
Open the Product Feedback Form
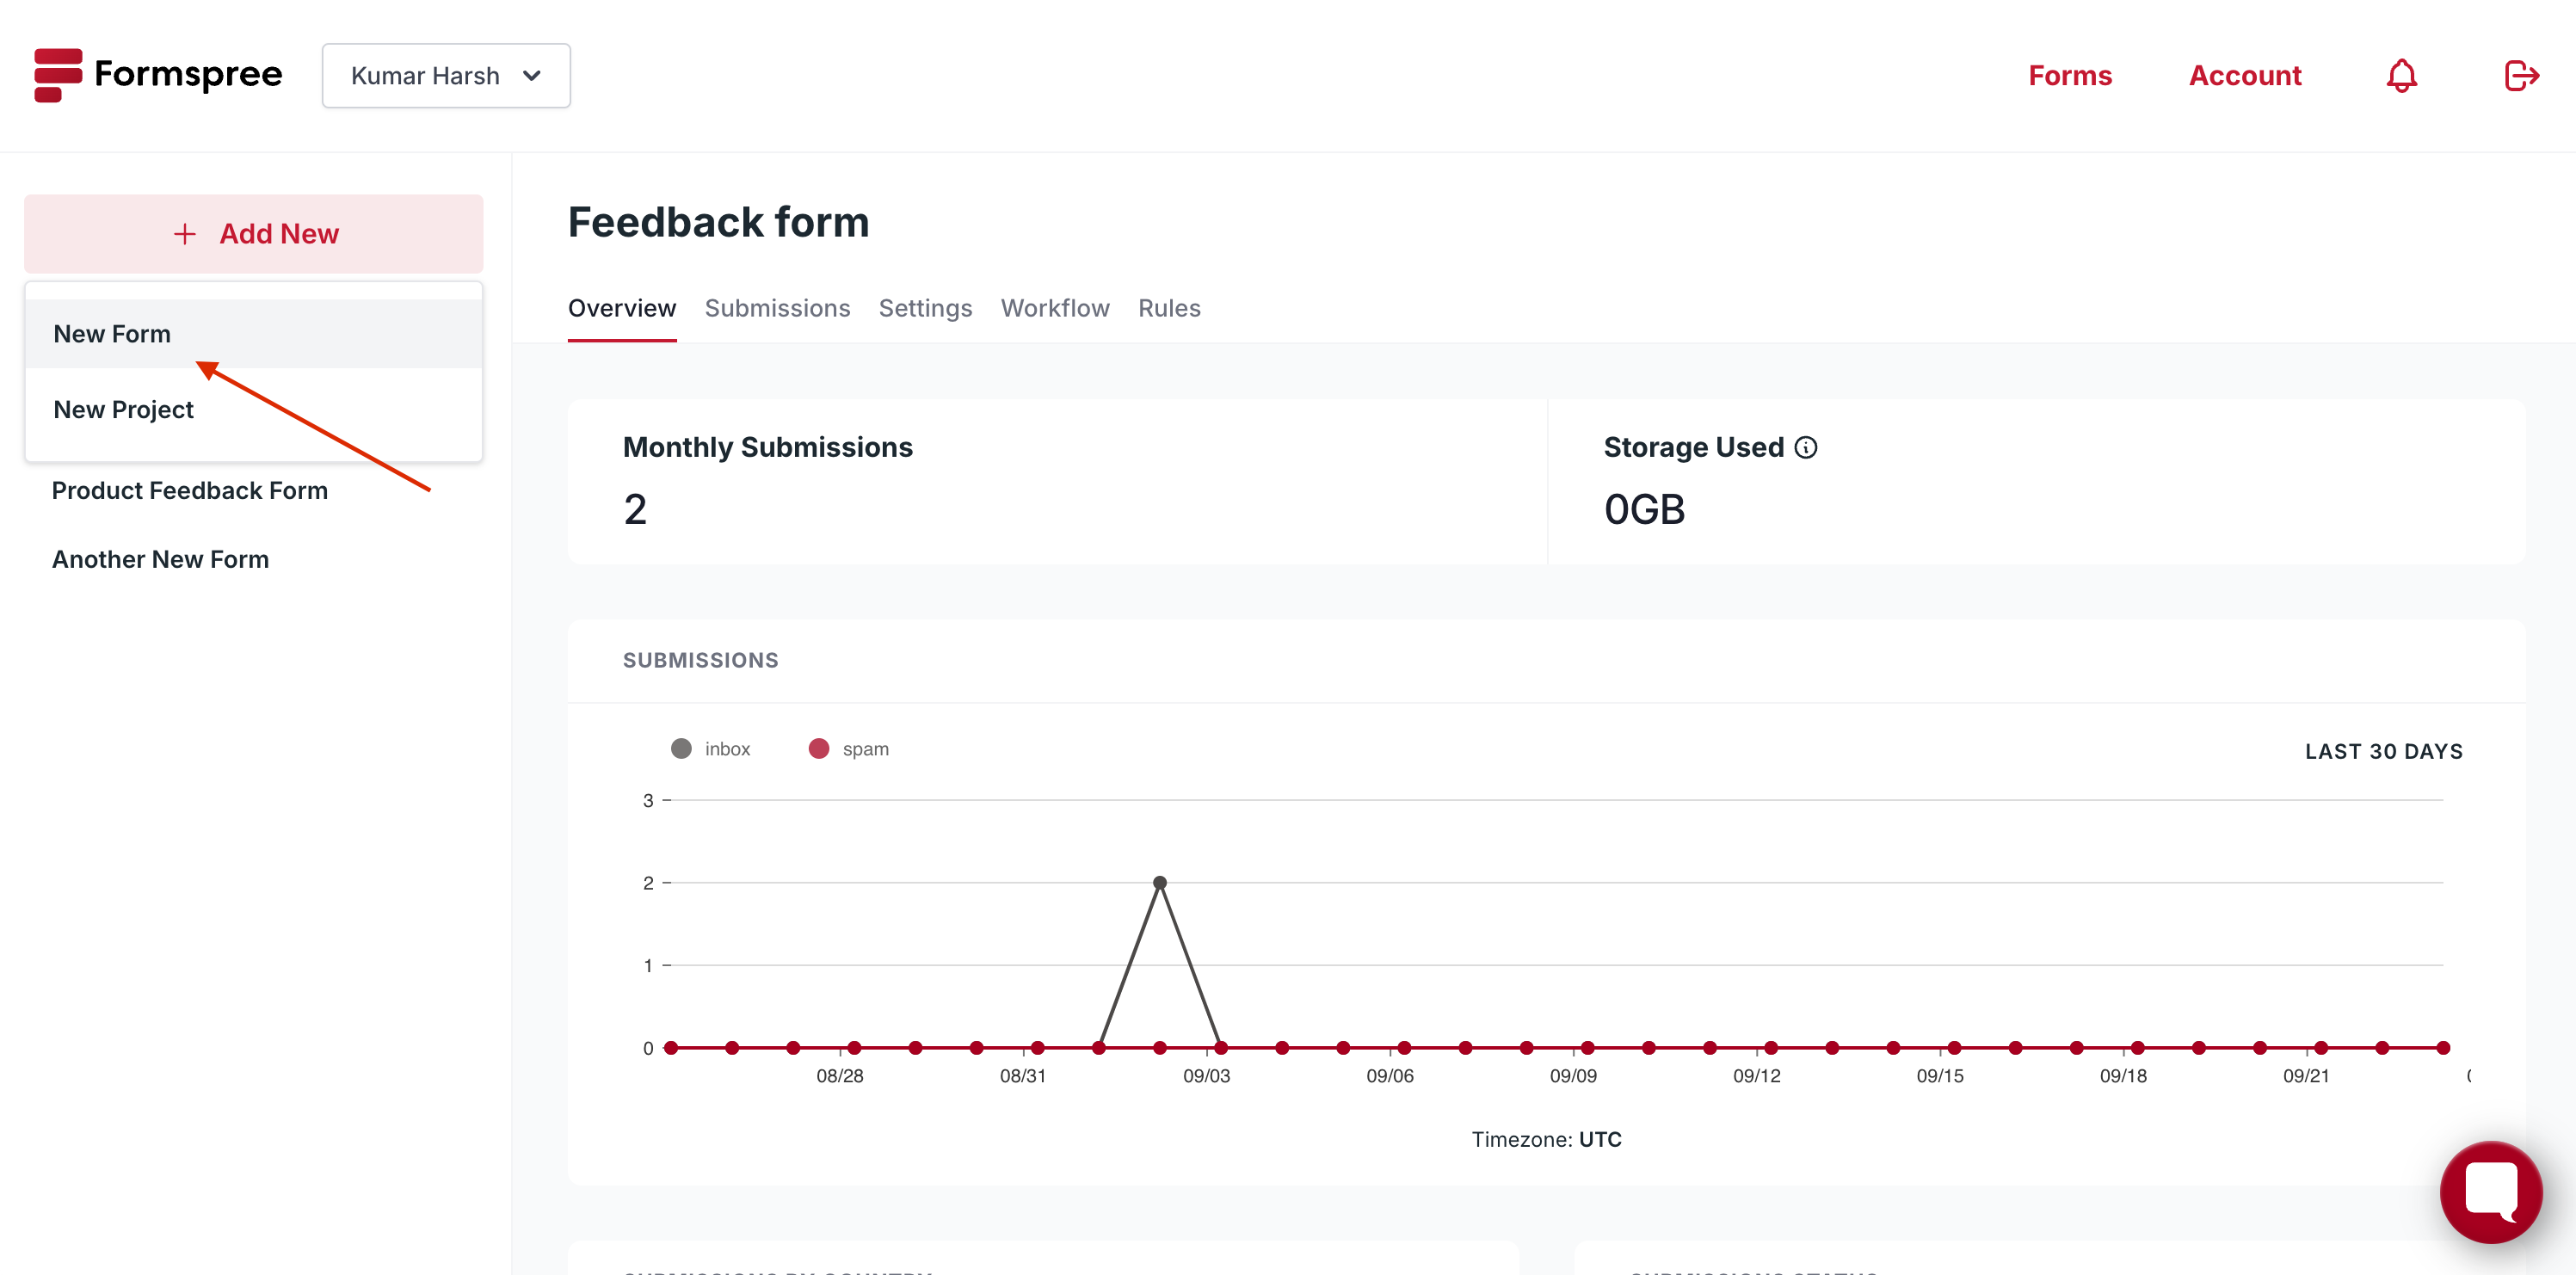click(x=190, y=490)
